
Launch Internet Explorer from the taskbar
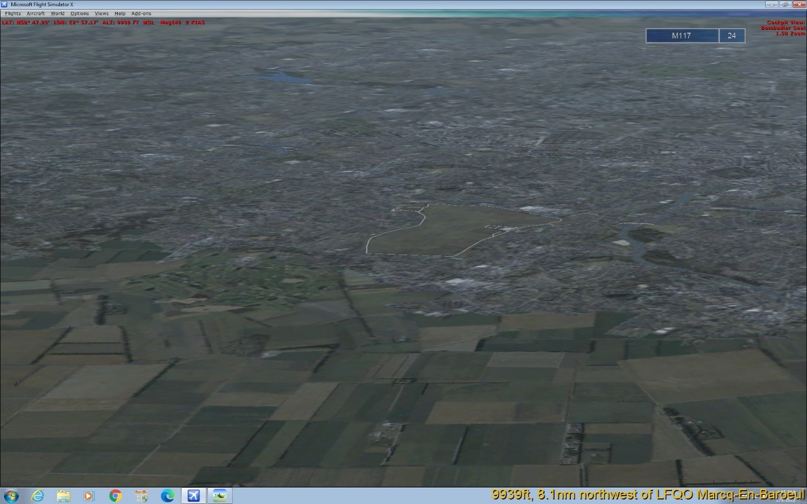[x=38, y=496]
